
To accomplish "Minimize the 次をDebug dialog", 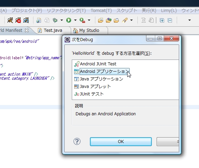I will pos(151,38).
